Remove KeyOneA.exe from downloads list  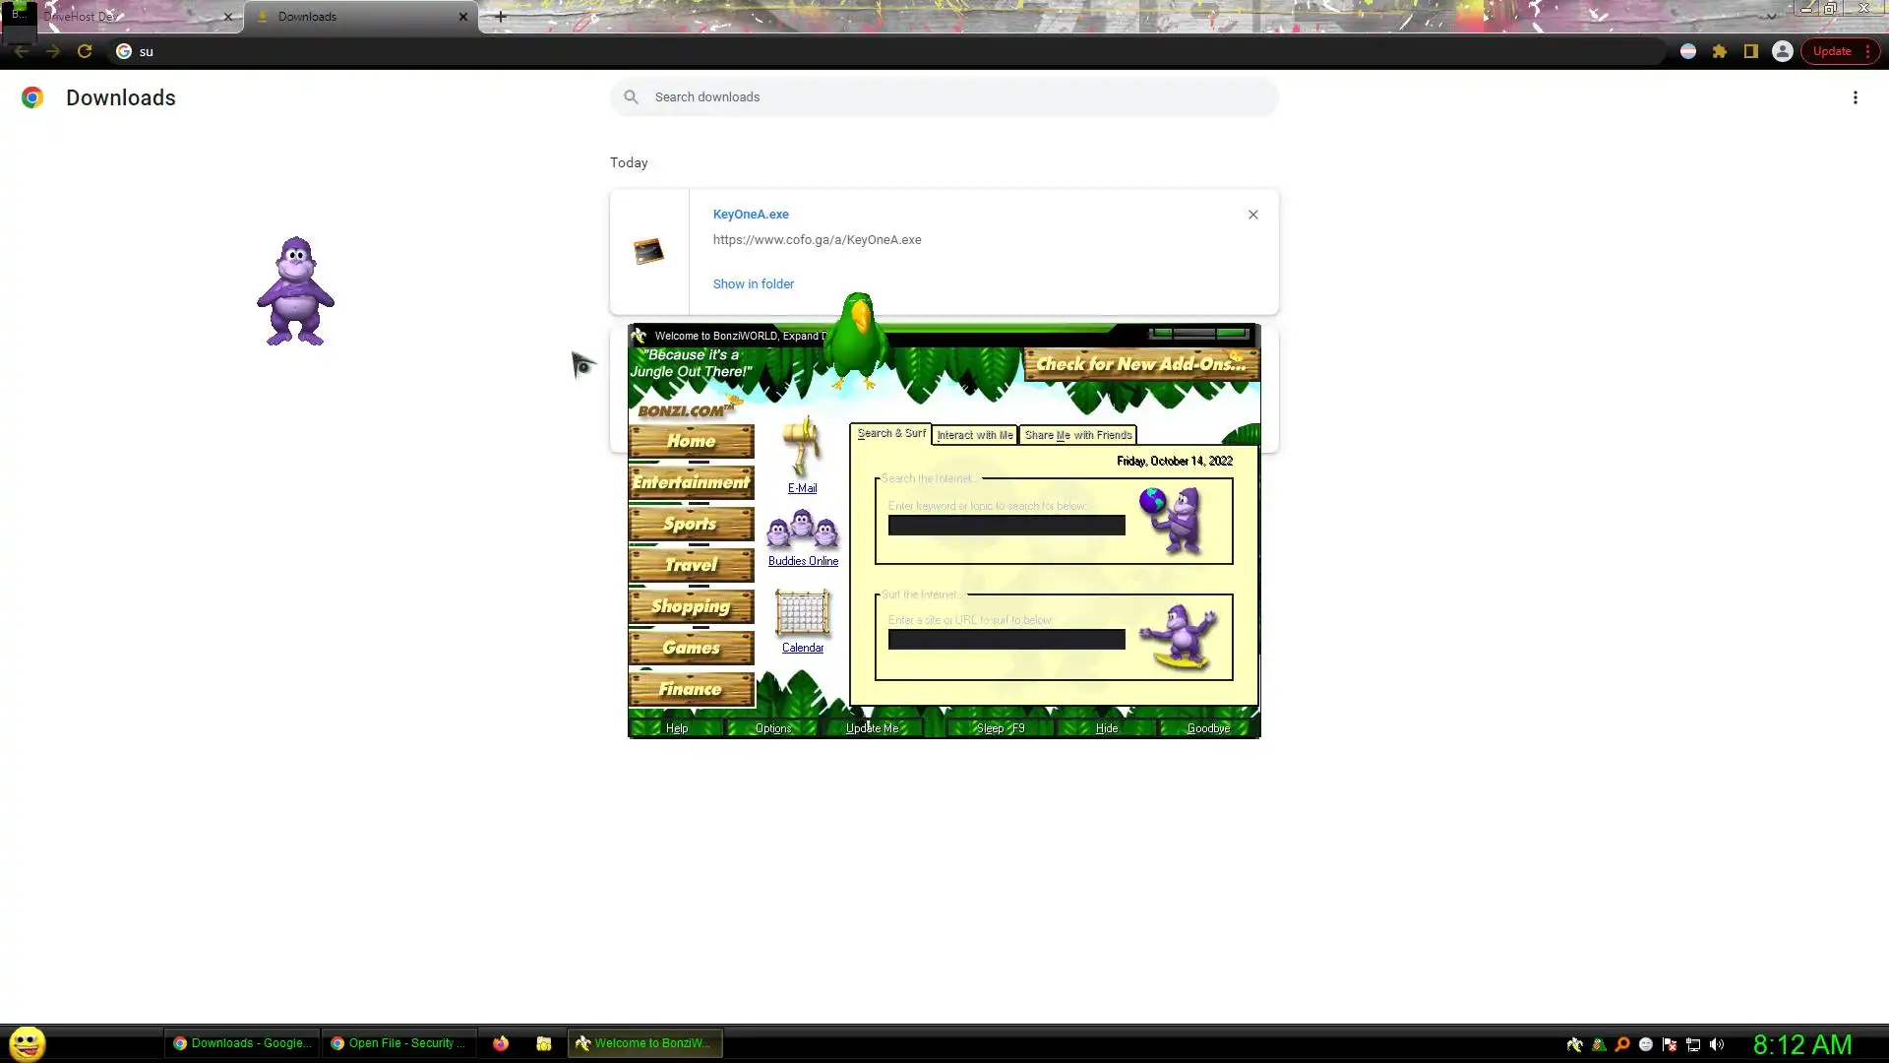click(x=1252, y=215)
